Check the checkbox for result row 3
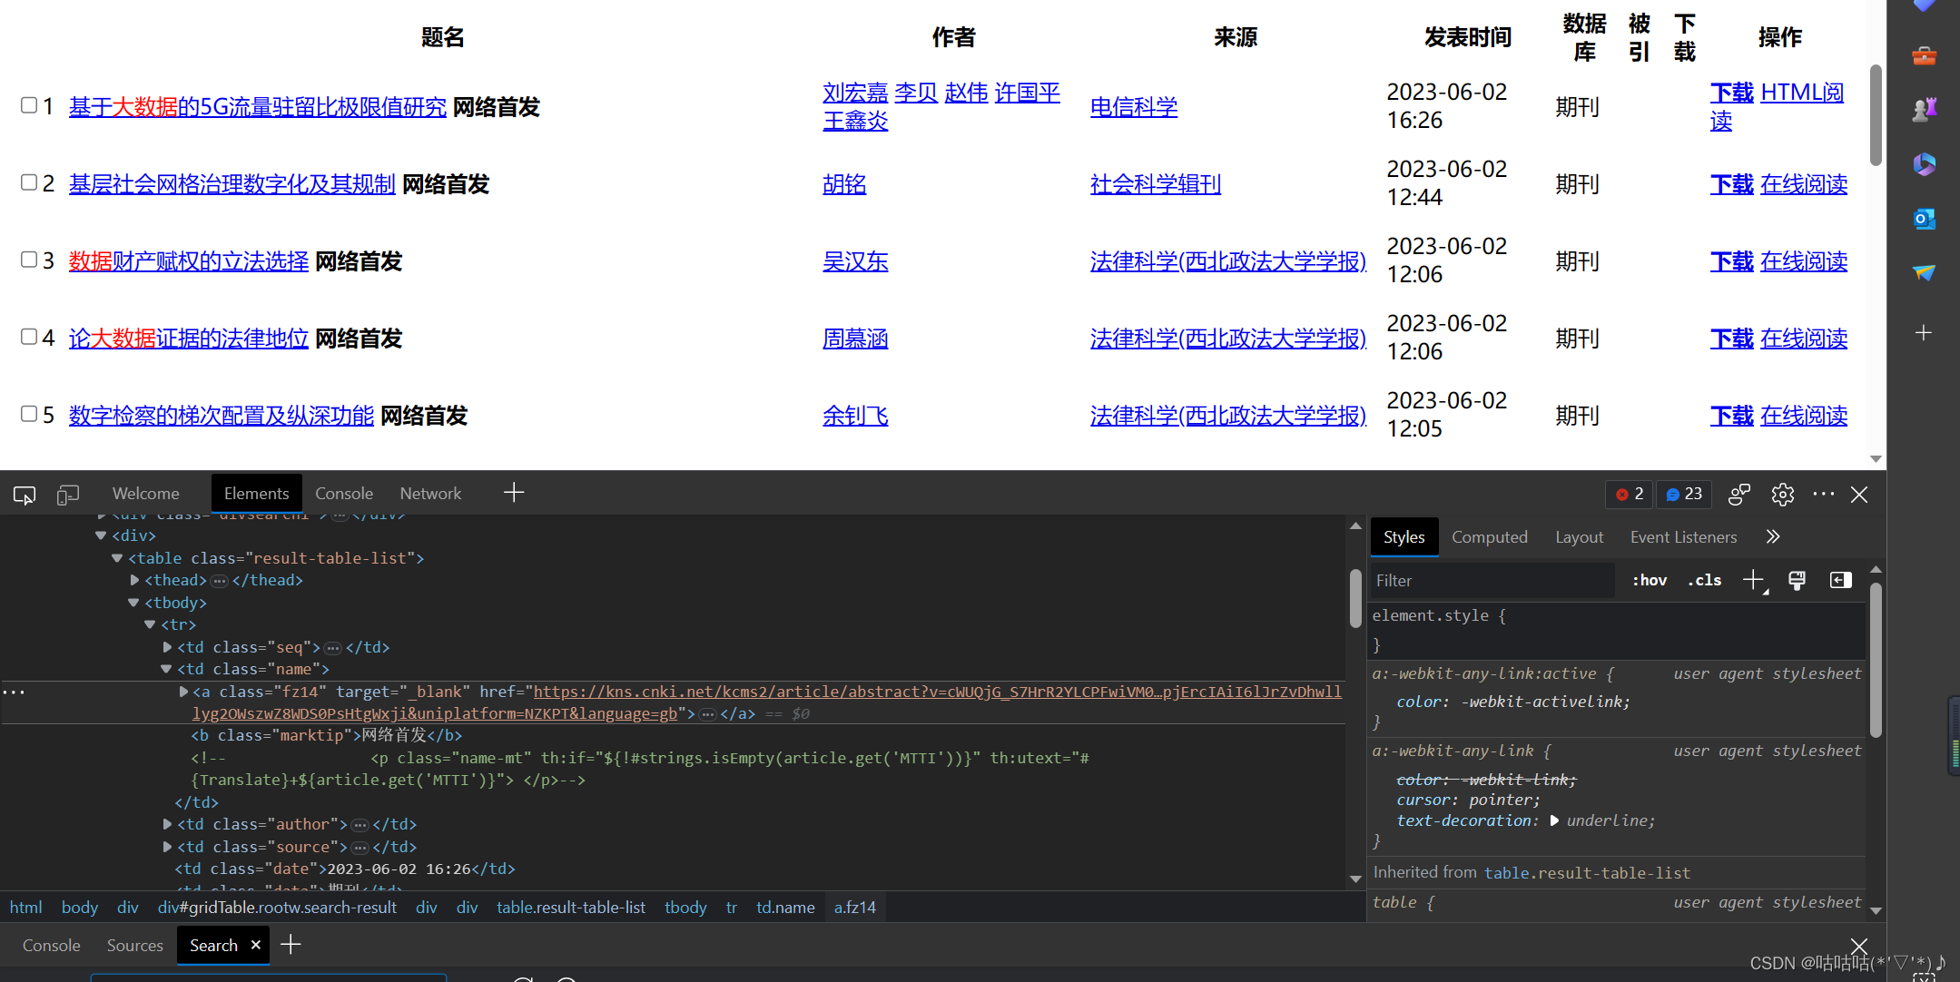The width and height of the screenshot is (1960, 982). (29, 260)
